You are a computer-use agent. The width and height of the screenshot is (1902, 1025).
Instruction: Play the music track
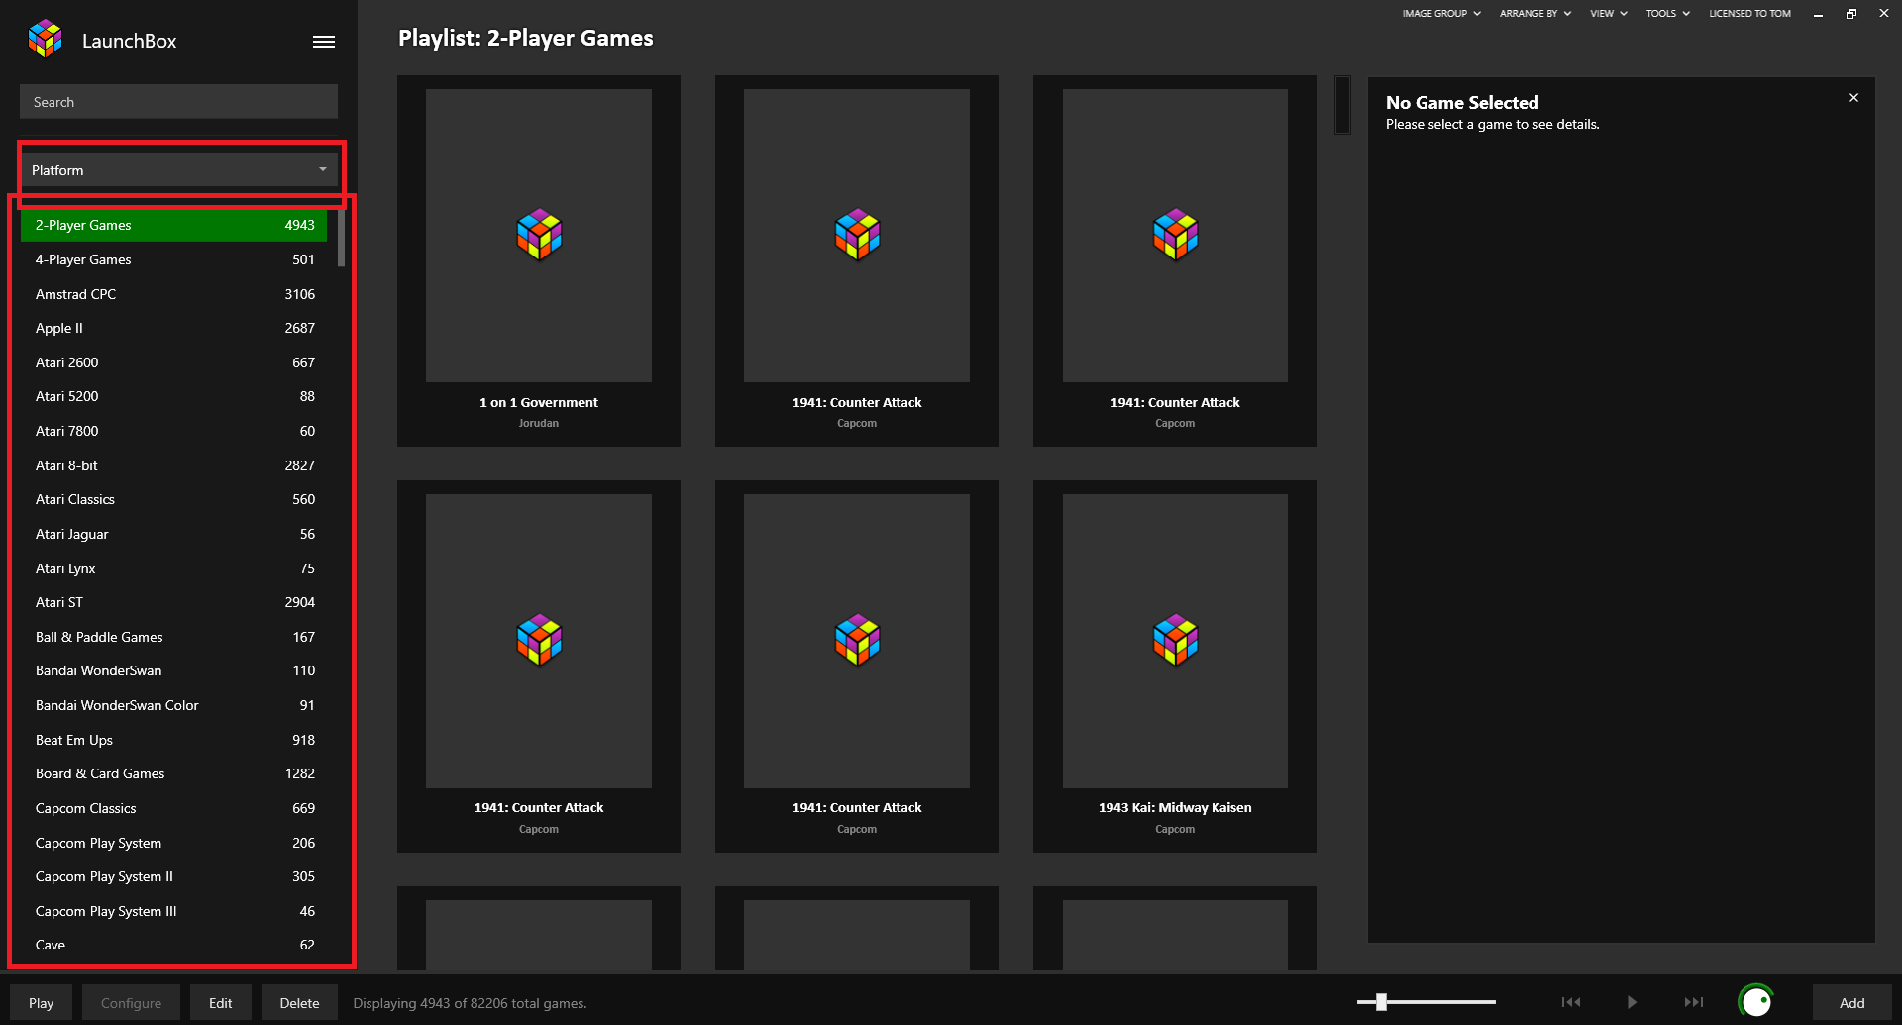[x=1632, y=1002]
